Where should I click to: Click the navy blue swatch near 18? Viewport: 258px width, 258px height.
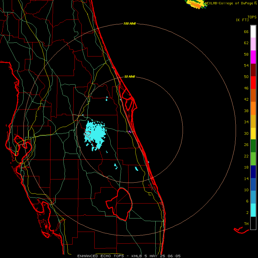253,172
